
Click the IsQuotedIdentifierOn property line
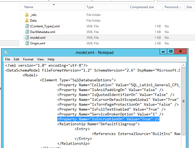coord(116,95)
